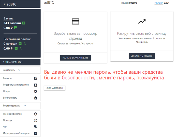
Task: Click the question mark icon for Помощь
Action: point(36,120)
